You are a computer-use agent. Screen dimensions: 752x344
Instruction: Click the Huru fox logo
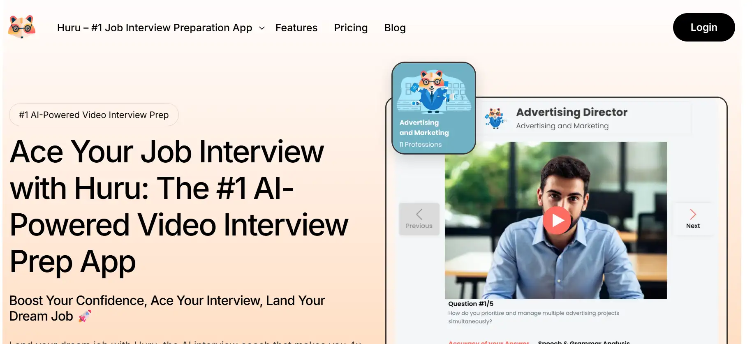click(x=22, y=27)
